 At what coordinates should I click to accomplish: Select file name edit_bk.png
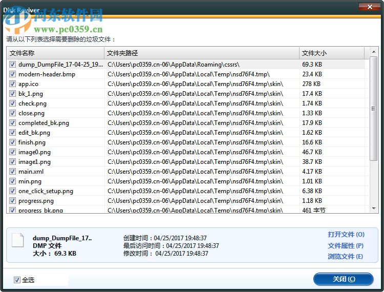[34, 133]
